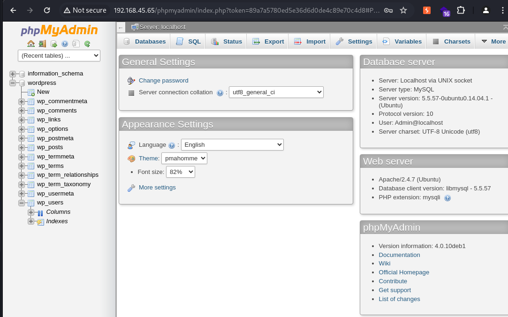Click the information_schema database cylinder icon
The width and height of the screenshot is (508, 317).
[x=22, y=74]
